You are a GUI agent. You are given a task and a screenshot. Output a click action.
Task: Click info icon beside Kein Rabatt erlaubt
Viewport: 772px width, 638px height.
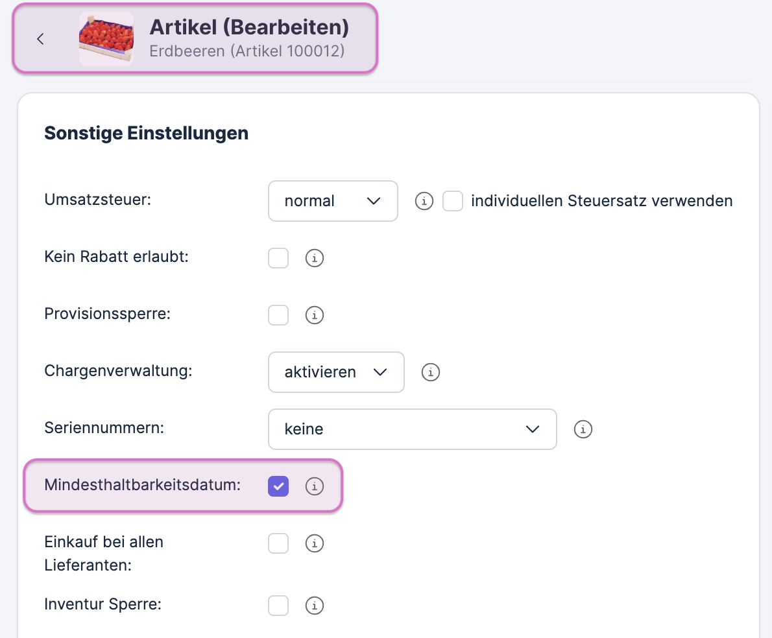315,259
